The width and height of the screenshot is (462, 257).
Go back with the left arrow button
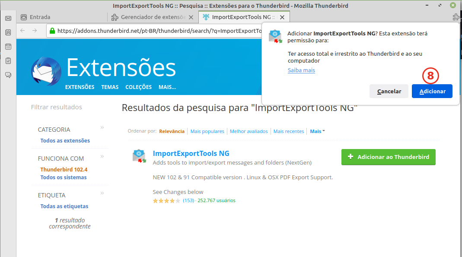(x=22, y=31)
